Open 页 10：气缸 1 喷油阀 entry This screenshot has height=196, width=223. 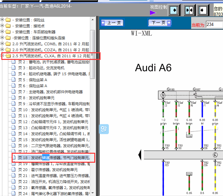click(x=54, y=110)
